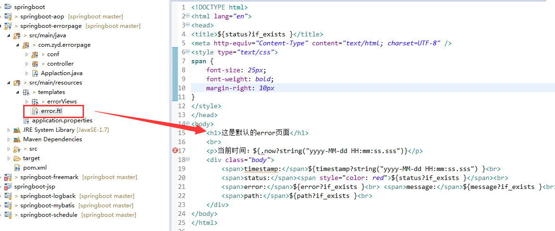Click the error.ftl file icon
The width and height of the screenshot is (555, 231).
(x=35, y=111)
